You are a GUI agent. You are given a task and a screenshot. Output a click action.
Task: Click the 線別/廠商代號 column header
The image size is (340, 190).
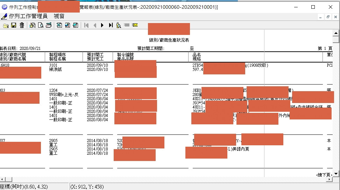click(13, 55)
